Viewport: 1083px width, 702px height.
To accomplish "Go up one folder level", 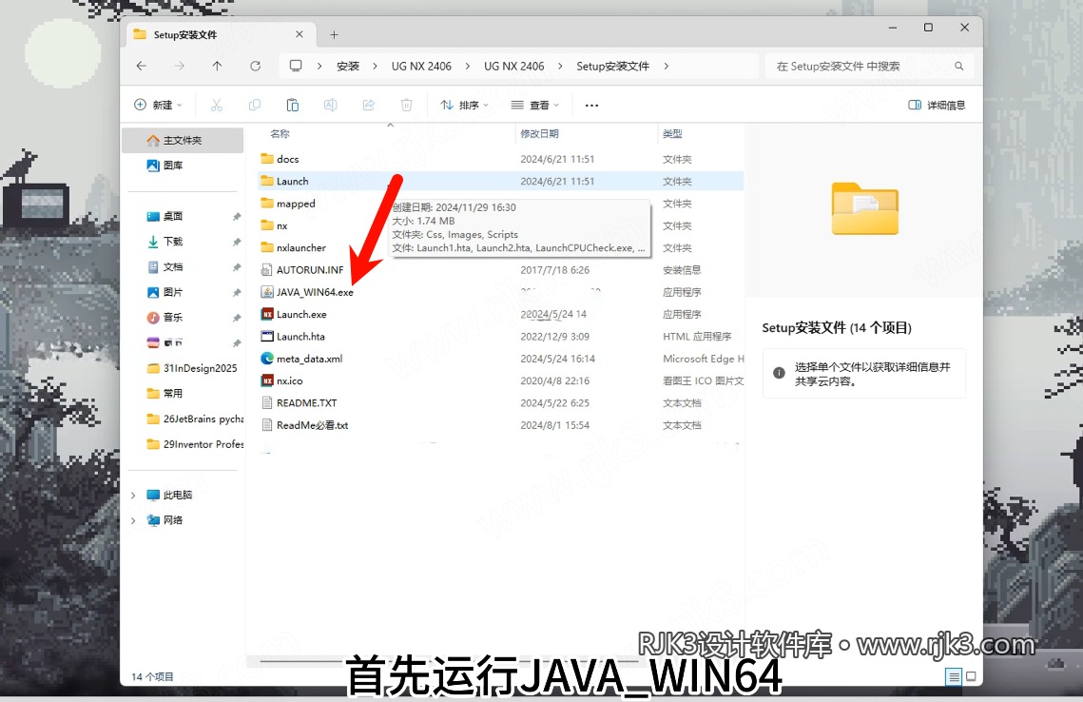I will 217,66.
